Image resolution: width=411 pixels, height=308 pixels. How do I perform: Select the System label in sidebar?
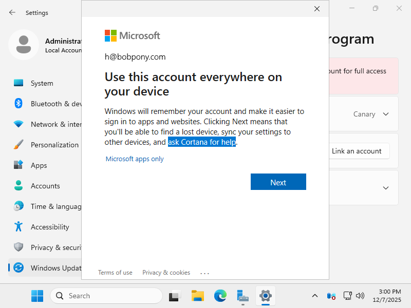pos(42,83)
